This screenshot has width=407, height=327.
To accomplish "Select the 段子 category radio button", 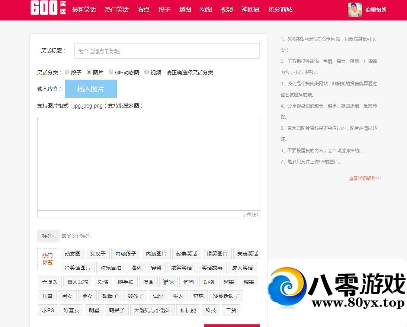I will pyautogui.click(x=67, y=72).
